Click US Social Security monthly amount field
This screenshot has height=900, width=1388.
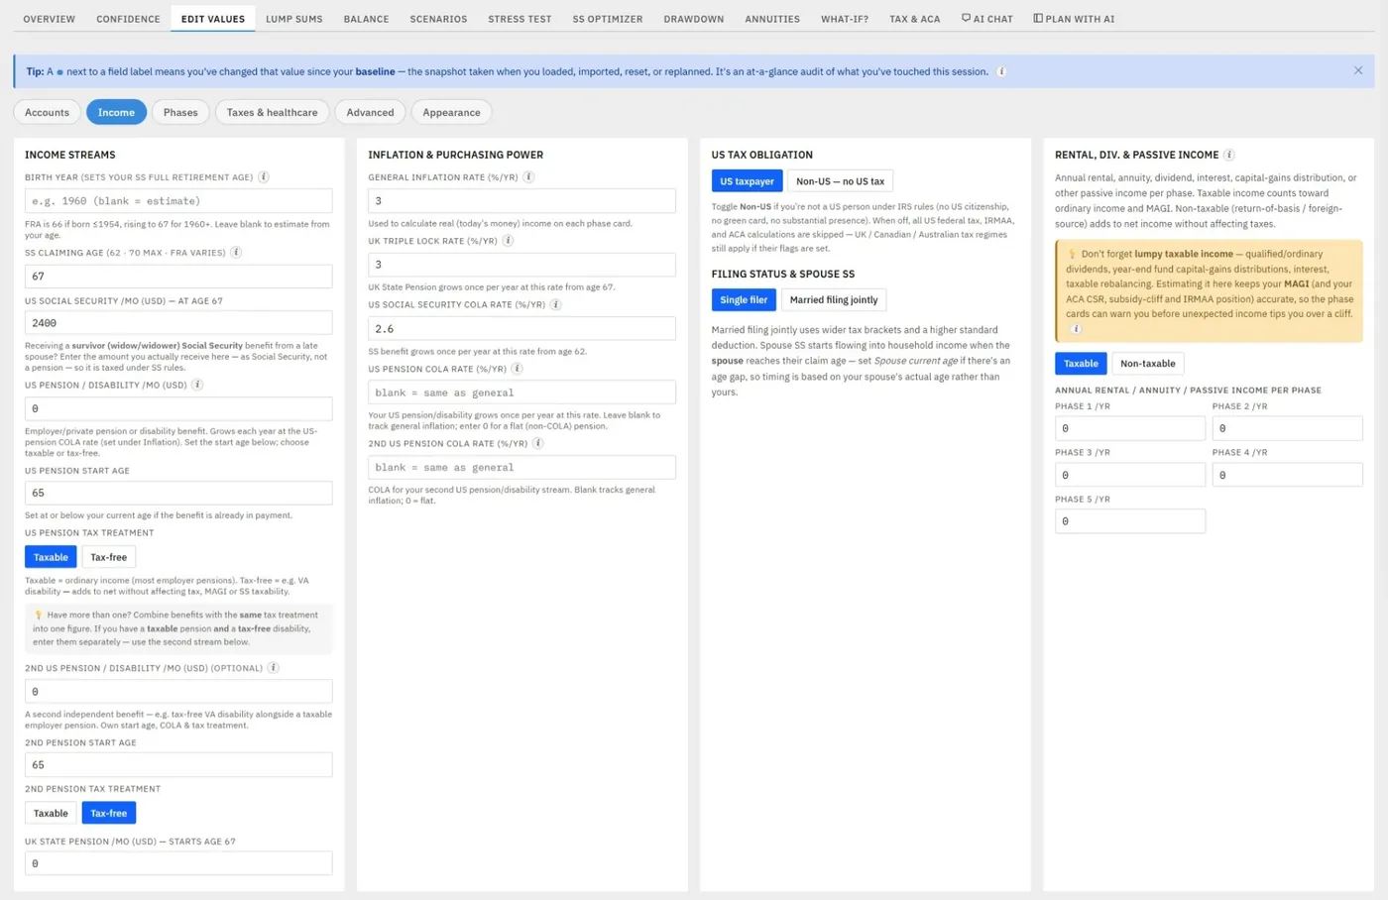[178, 323]
